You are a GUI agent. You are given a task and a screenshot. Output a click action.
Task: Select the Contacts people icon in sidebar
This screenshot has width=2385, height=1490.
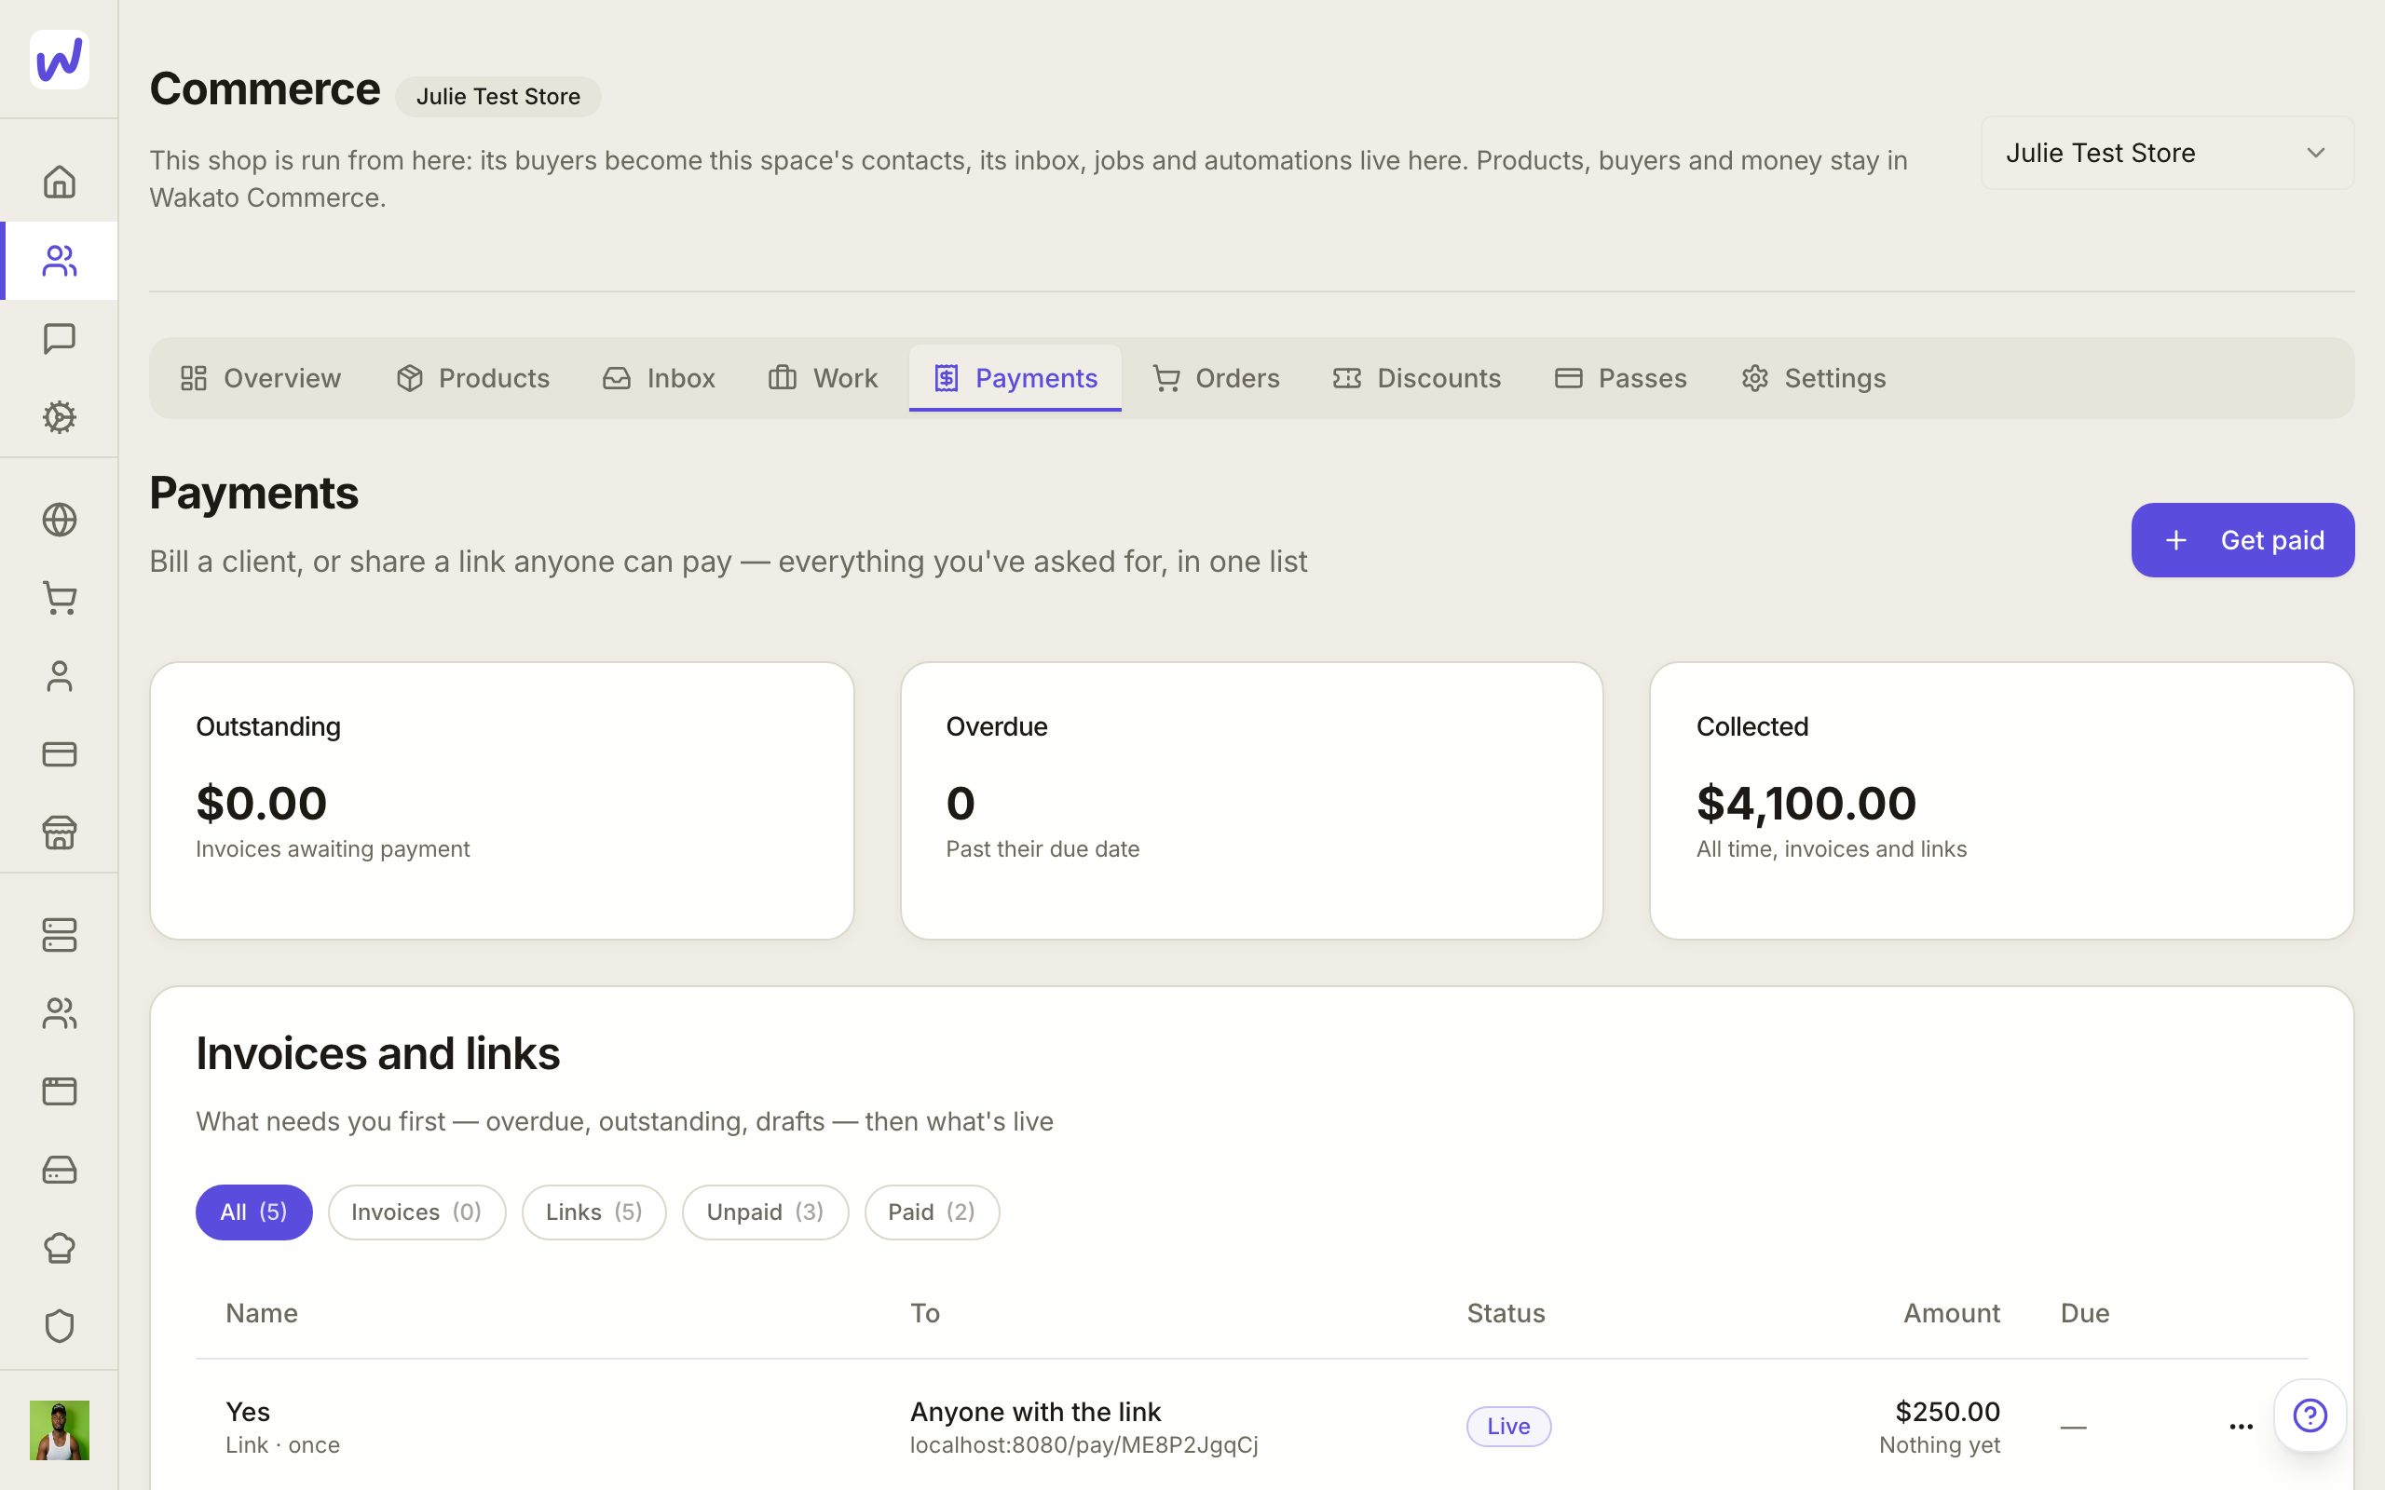(x=59, y=261)
